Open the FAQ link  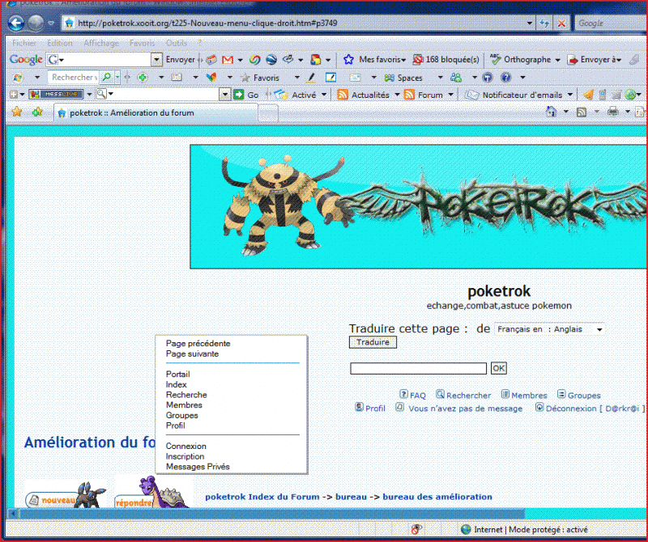tap(413, 395)
